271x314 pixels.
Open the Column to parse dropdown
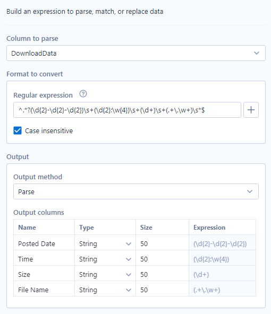[x=136, y=53]
